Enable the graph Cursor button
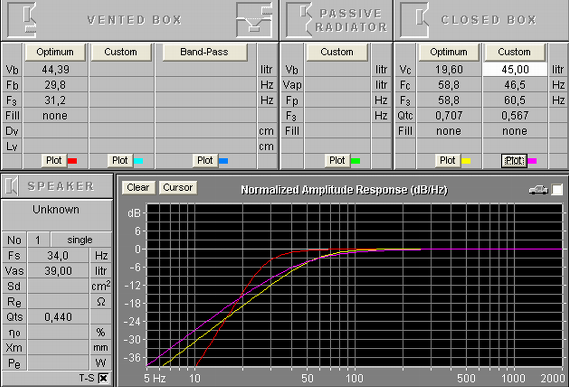Screen dimensions: 569x387 (x=178, y=187)
